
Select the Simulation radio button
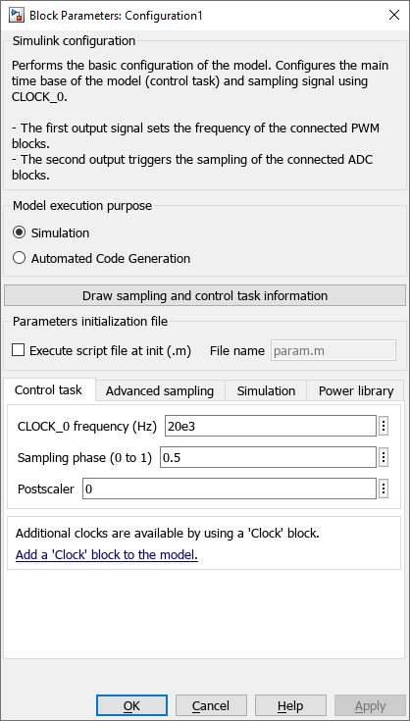pos(20,232)
